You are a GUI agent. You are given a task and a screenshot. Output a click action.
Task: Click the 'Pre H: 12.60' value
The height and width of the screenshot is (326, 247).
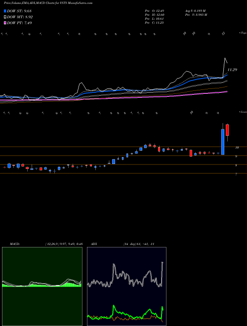coord(154,15)
